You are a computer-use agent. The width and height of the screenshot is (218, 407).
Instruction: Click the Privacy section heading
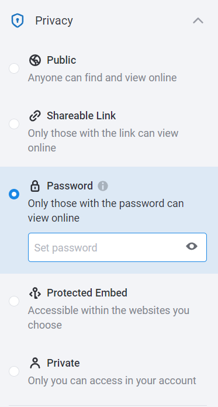(x=54, y=21)
